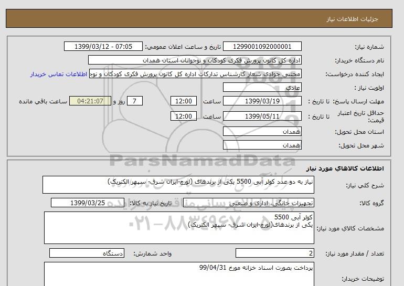This screenshot has width=404, height=286.
Task: Select the need number field 1299001092000001
Action: 262,47
